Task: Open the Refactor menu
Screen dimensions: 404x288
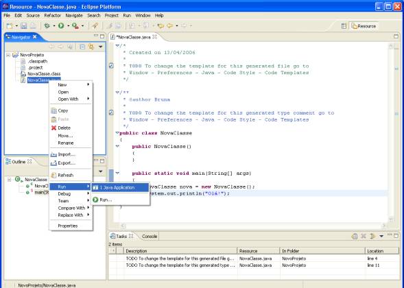Action: [53, 16]
